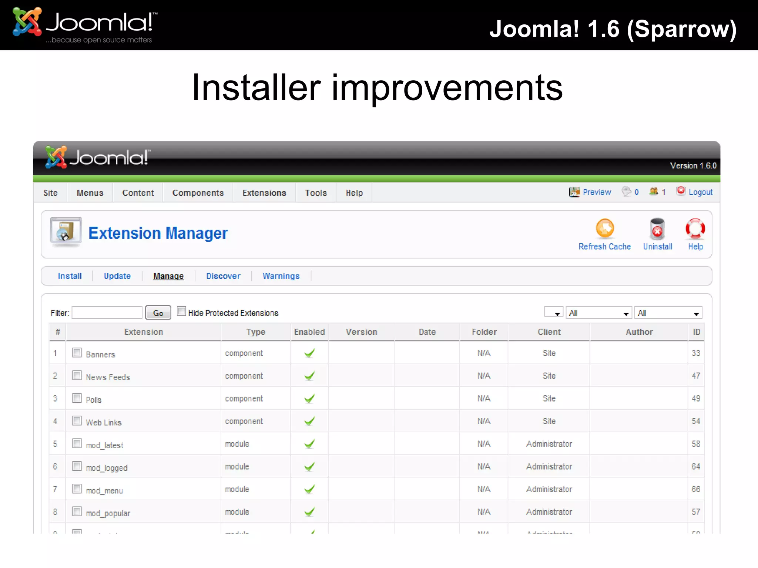The image size is (758, 568).
Task: Click the Banners extension name
Action: coord(100,354)
